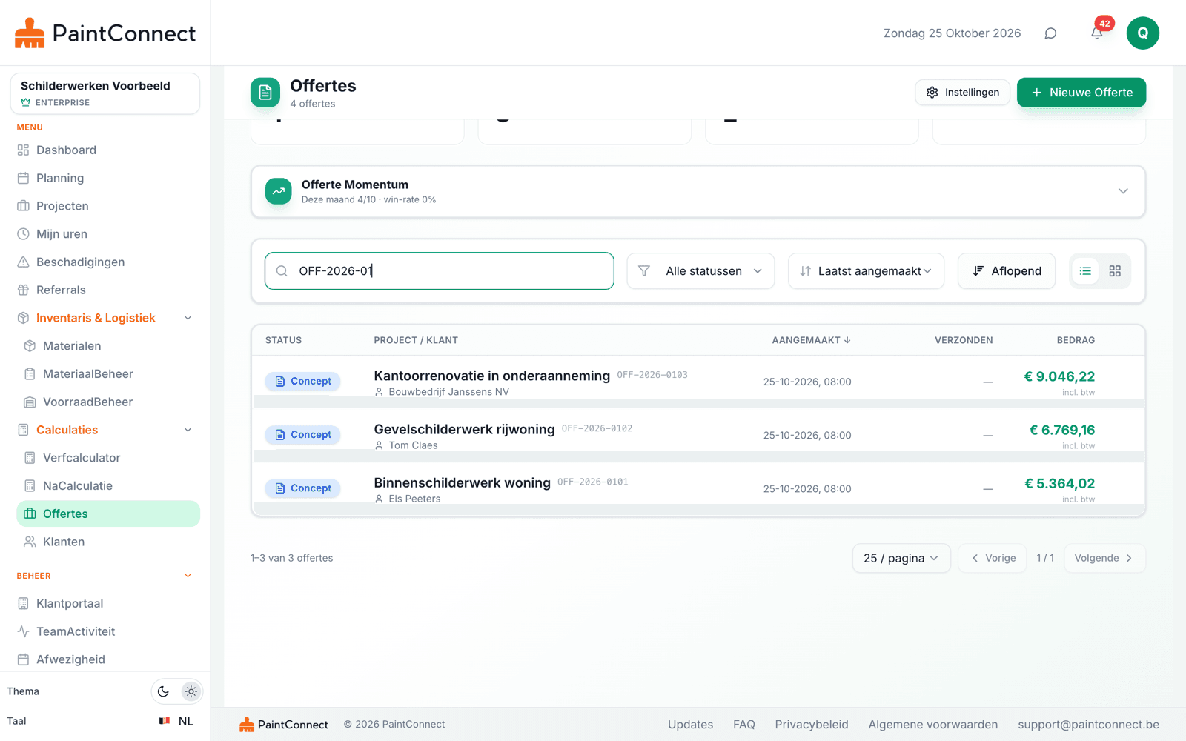The image size is (1186, 741).
Task: Sort by the AANGEMAAKT column header
Action: [x=811, y=340]
